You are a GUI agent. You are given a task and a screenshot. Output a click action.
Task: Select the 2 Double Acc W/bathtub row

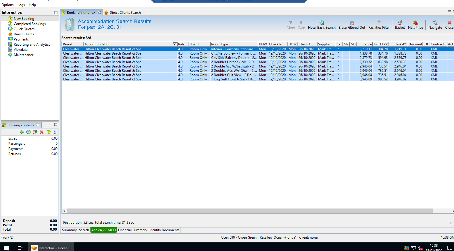(x=258, y=66)
